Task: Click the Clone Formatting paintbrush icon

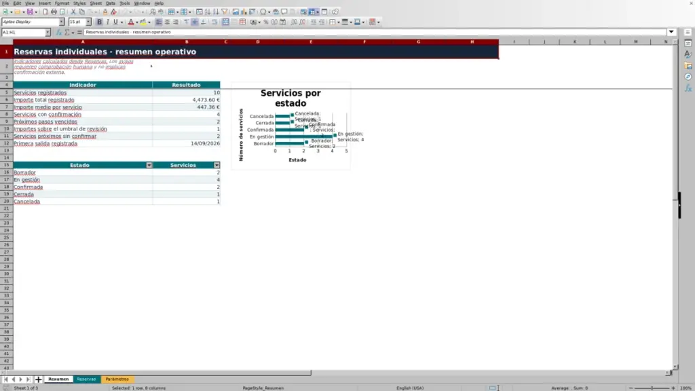Action: [105, 12]
